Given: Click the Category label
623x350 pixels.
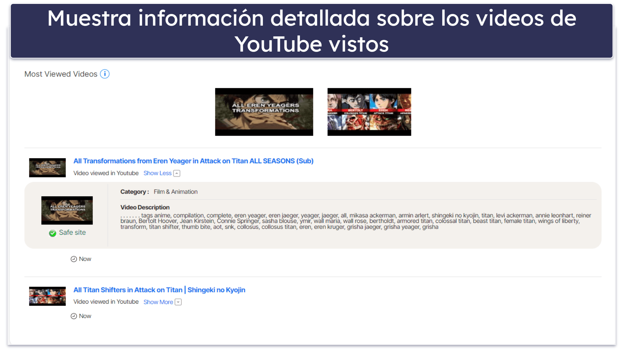Looking at the screenshot, I should [134, 192].
